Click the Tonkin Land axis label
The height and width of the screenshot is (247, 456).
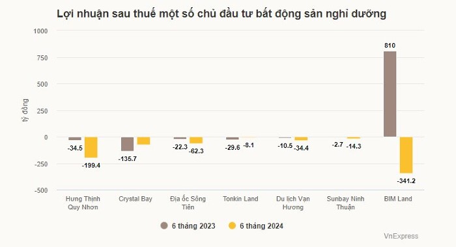(240, 199)
